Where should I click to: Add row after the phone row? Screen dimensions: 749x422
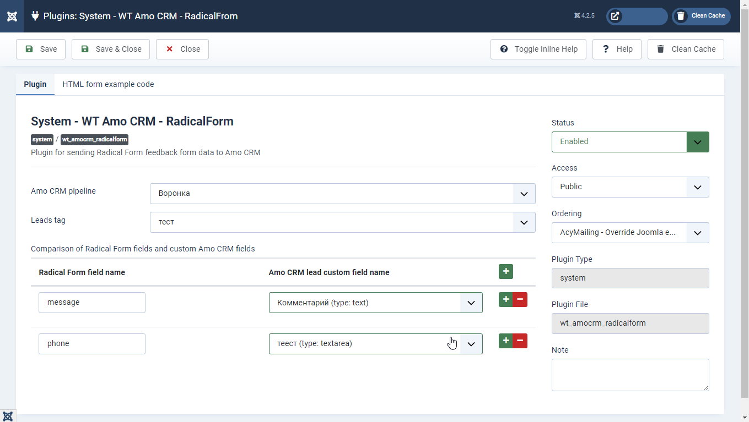(506, 341)
